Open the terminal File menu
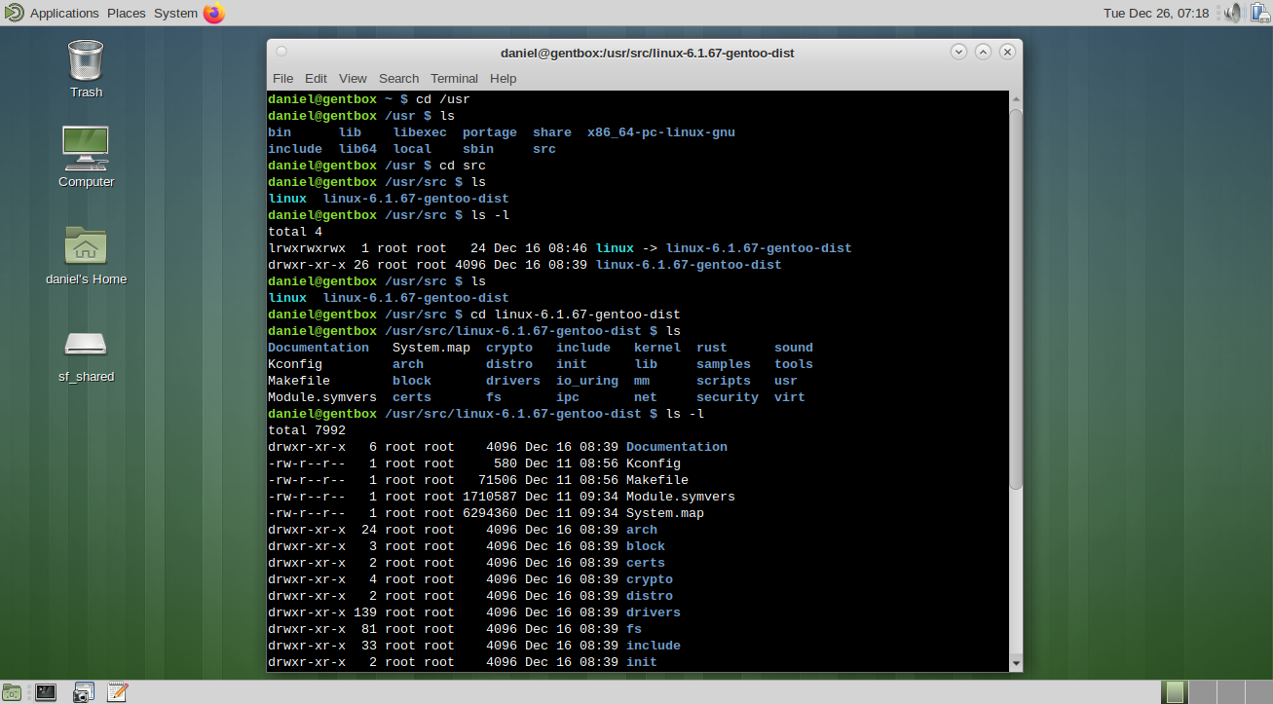1273x704 pixels. pos(282,78)
